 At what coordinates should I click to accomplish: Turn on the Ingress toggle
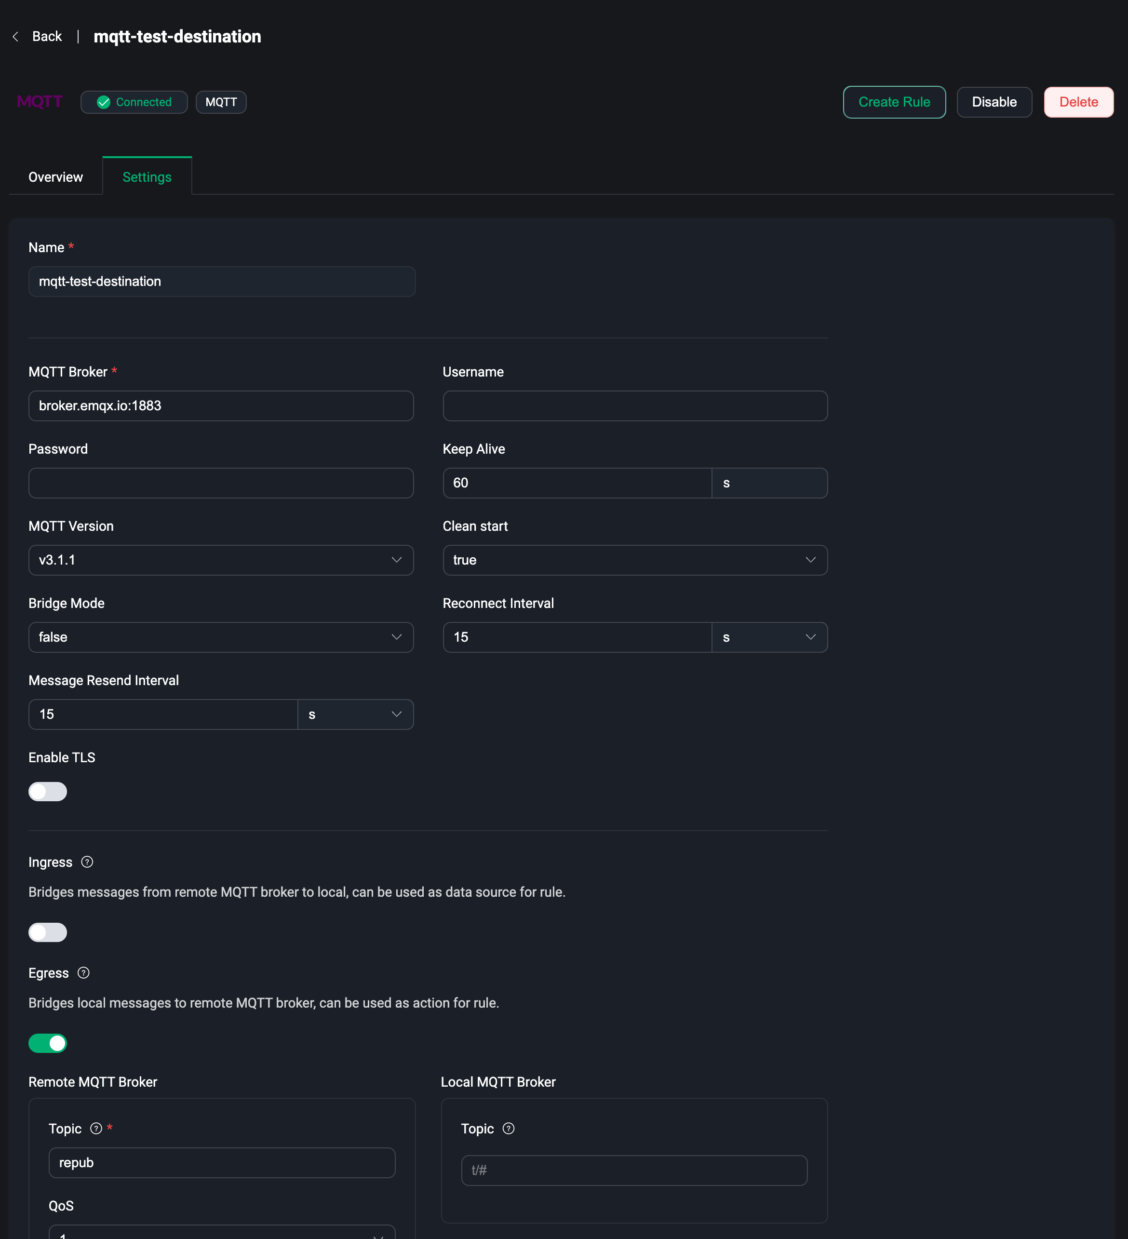tap(48, 932)
